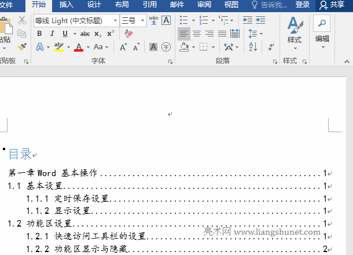Select the Format Painter brush icon
The image size is (353, 255).
[x=22, y=47]
